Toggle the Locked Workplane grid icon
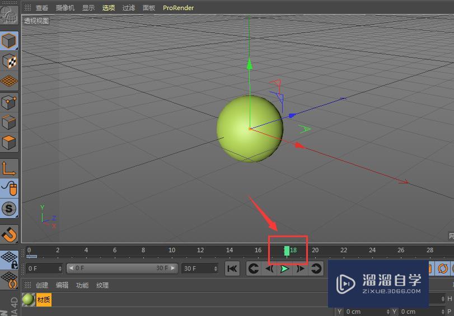Viewport: 454px width, 316px height. pos(9,260)
